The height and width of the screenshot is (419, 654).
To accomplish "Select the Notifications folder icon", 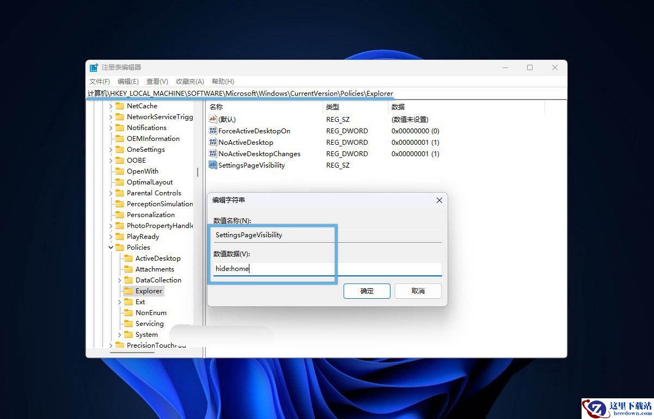I will [x=120, y=128].
